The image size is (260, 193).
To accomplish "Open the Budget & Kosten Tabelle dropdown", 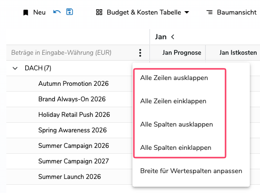I will [187, 12].
